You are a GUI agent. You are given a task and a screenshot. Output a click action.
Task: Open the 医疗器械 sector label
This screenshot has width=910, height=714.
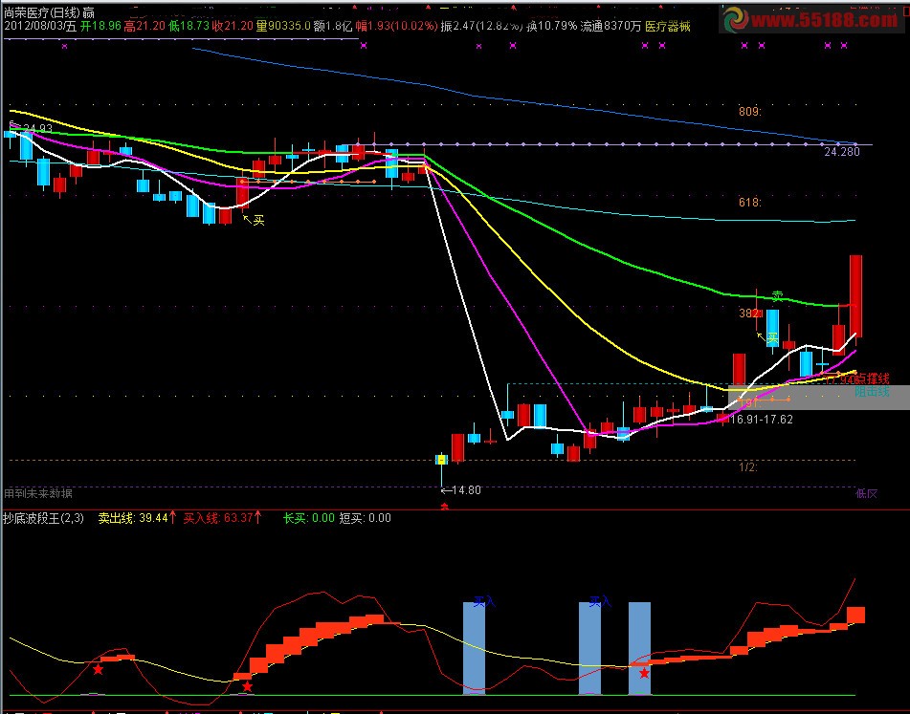point(667,27)
